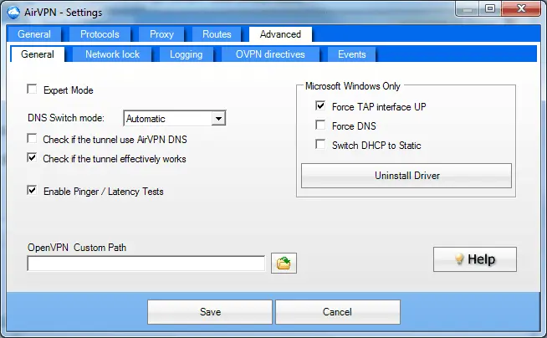This screenshot has height=338, width=547.
Task: Disable Enable Pinger / Latency Tests
Action: 32,191
